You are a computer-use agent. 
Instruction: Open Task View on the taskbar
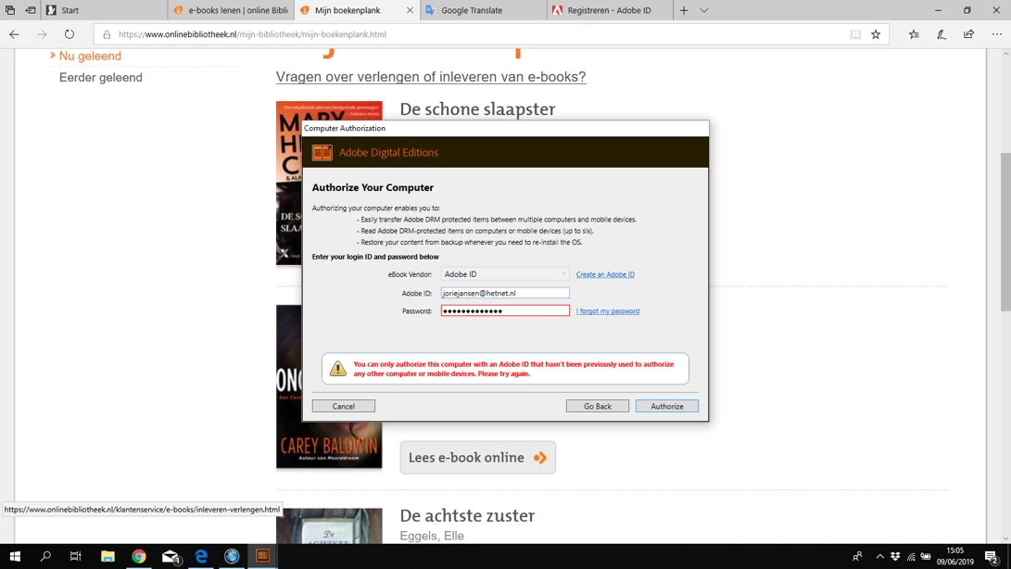click(x=75, y=556)
